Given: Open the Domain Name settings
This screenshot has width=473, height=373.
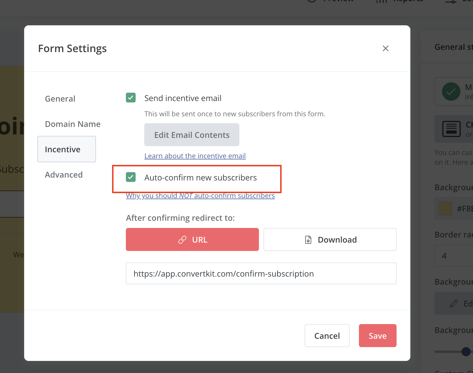Looking at the screenshot, I should click(72, 124).
